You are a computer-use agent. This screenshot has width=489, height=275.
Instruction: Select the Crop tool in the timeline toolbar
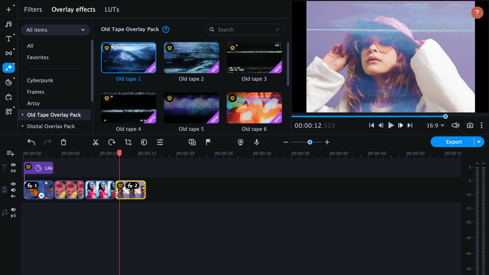[x=128, y=142]
